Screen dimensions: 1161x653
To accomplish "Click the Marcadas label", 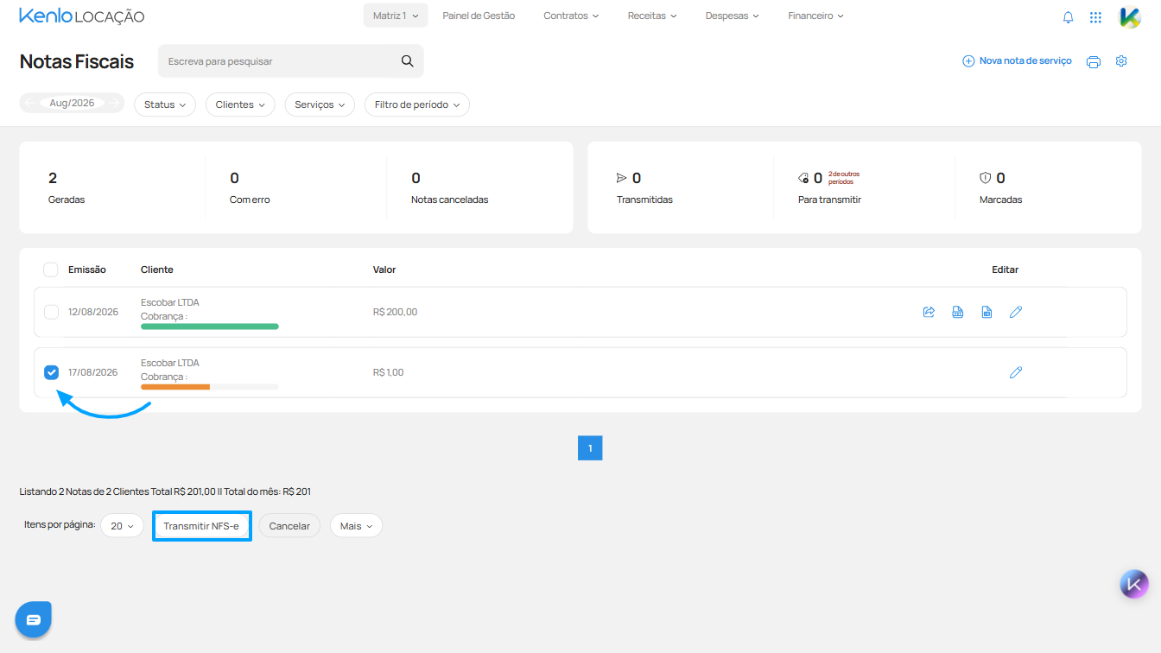I will click(x=1000, y=200).
